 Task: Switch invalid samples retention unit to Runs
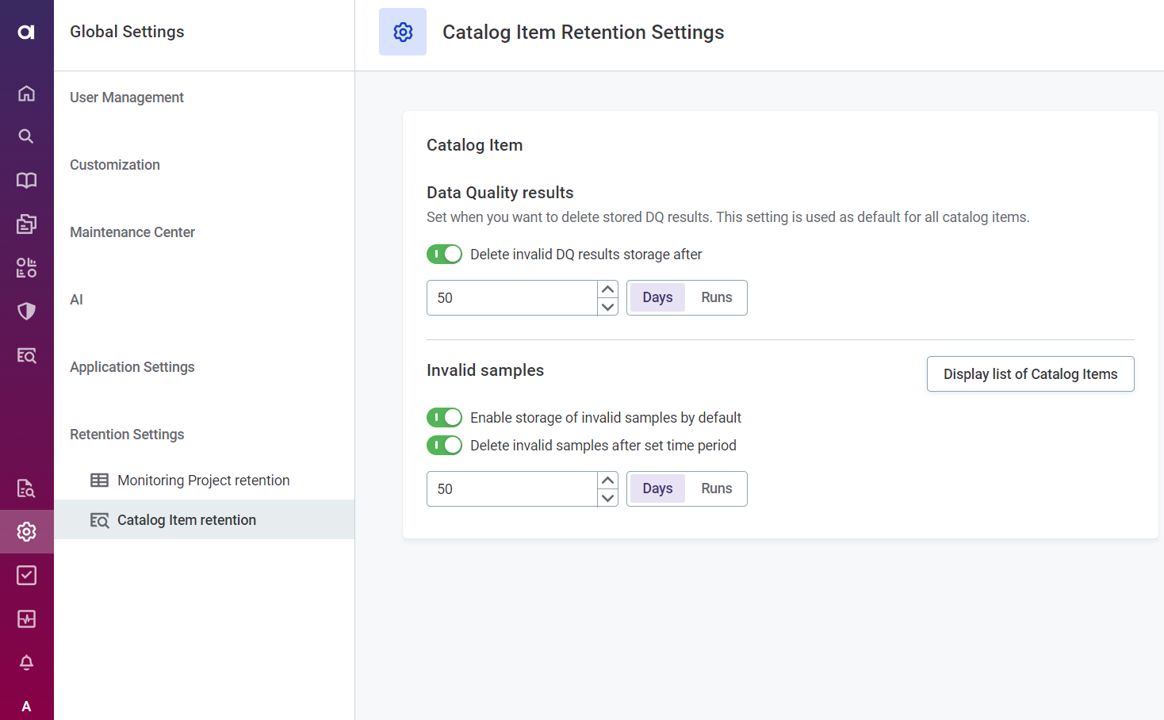(x=716, y=488)
